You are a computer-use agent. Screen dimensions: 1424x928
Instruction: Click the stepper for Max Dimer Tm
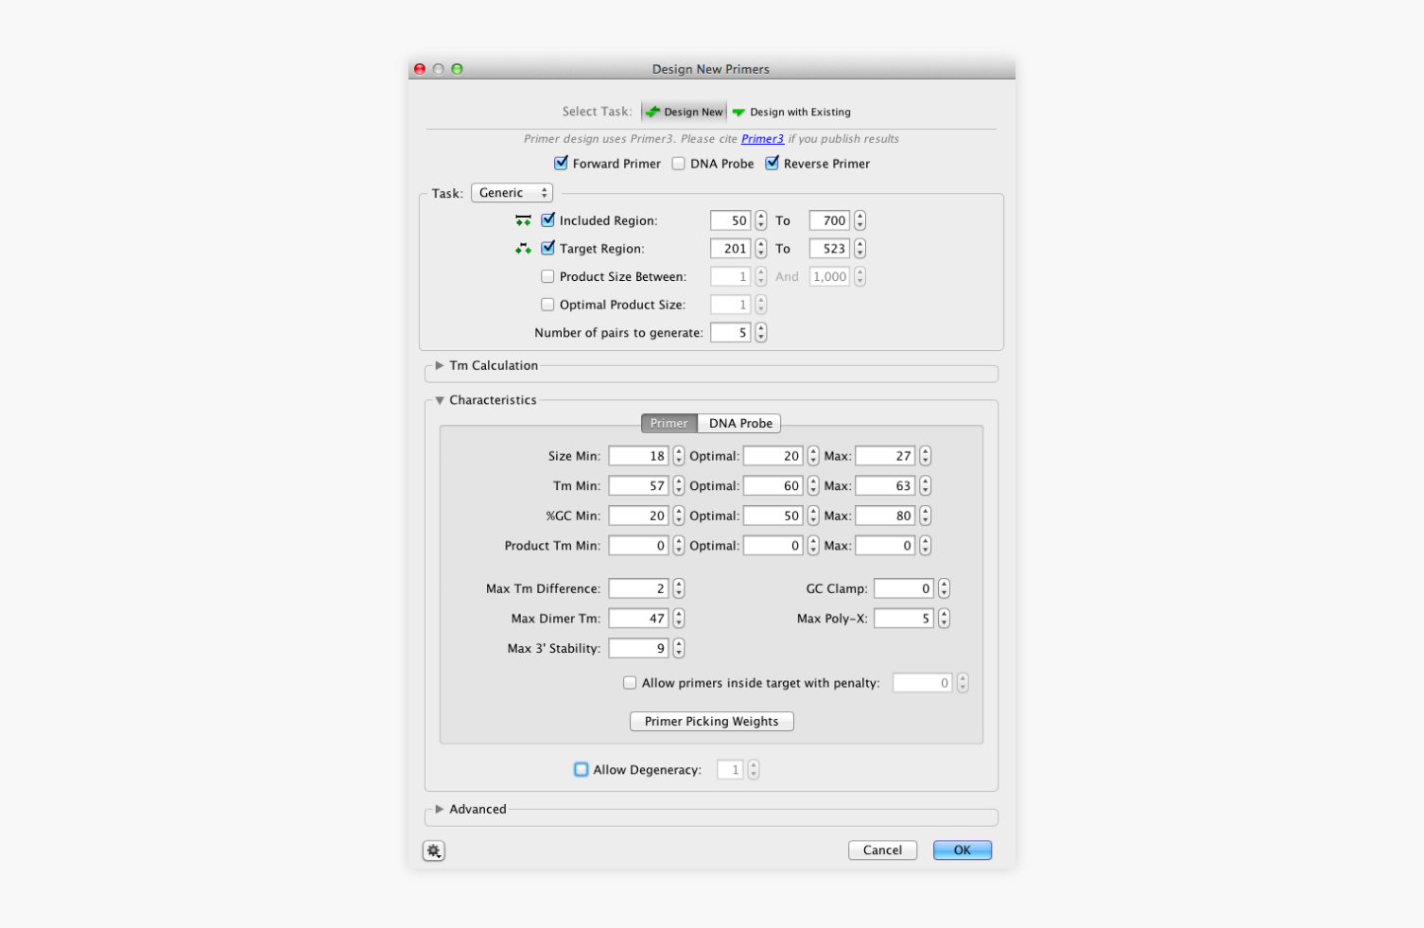(x=679, y=619)
